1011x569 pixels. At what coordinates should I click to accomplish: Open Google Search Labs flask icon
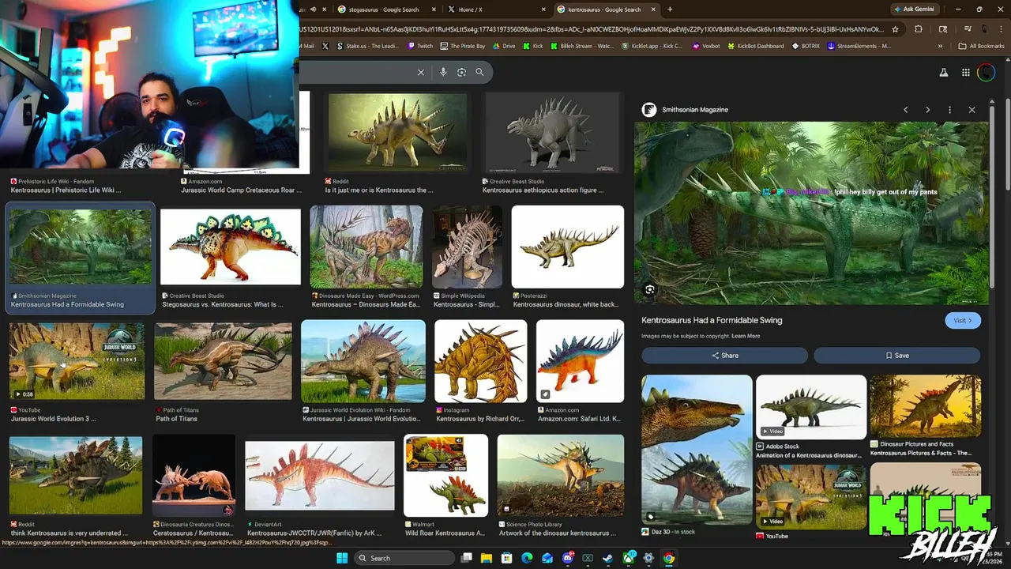click(943, 73)
